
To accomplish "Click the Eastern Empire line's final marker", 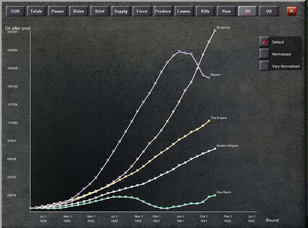I will [x=215, y=149].
